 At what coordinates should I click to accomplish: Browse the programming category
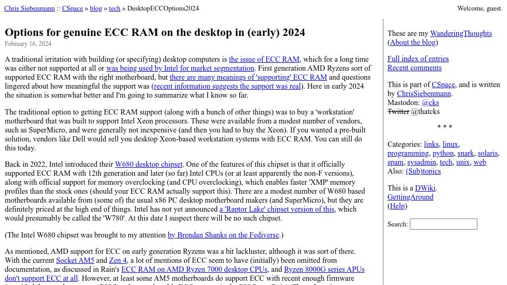[x=408, y=153]
